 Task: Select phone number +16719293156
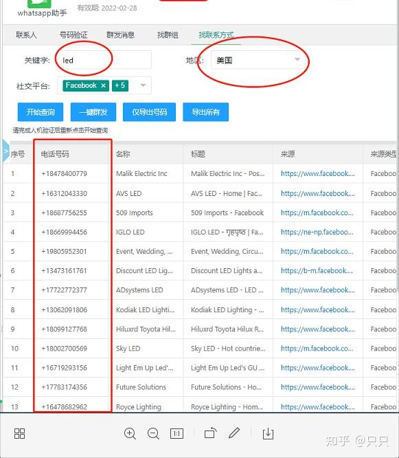(x=64, y=367)
